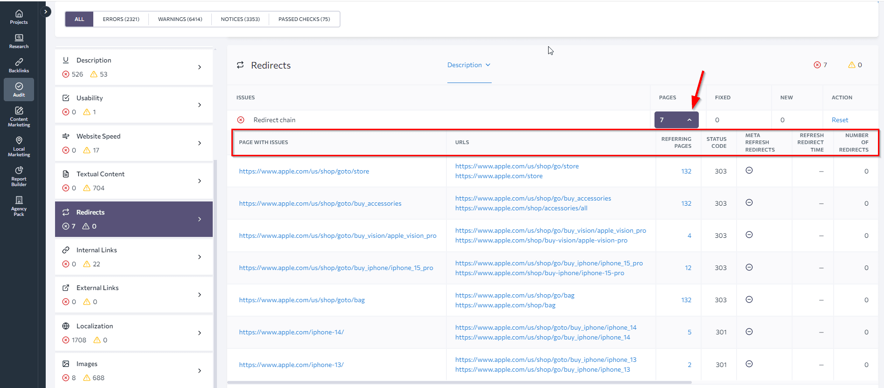
Task: Click meta refresh icon for iphone_15_pro row
Action: pos(749,267)
